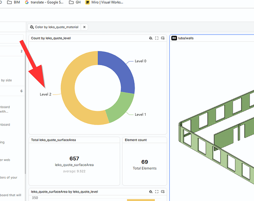Open the BIM bookmarks folder

[14, 2]
